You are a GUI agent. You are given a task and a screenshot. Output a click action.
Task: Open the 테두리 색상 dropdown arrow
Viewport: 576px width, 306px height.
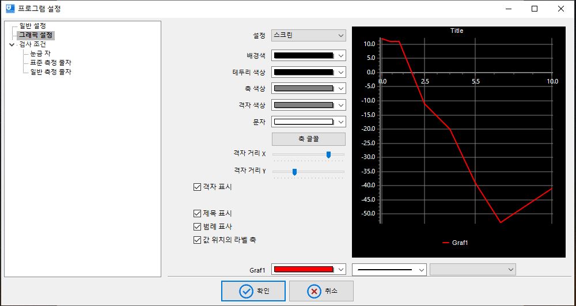(x=341, y=72)
